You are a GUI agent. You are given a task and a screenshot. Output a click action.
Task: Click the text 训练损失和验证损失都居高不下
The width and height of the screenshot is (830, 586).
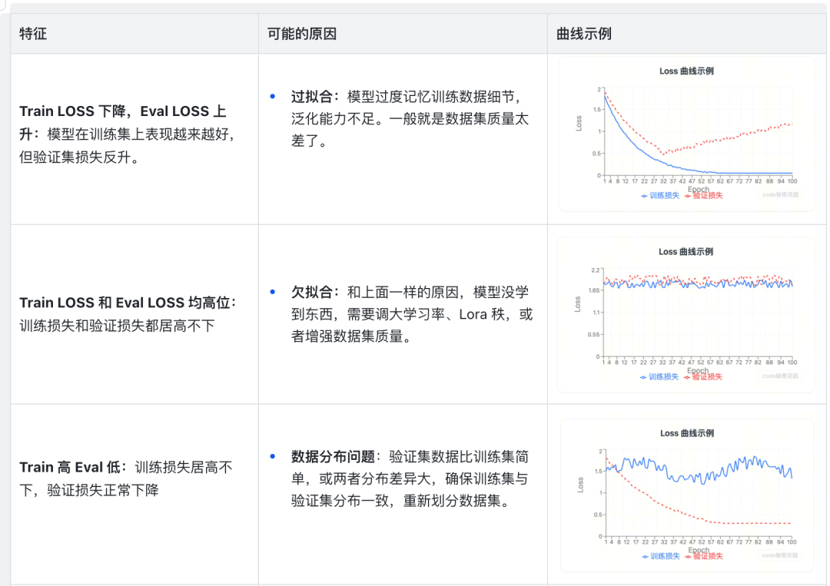pyautogui.click(x=117, y=326)
